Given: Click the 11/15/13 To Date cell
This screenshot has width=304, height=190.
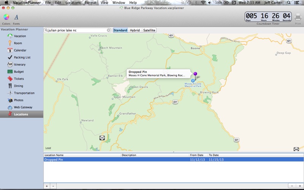Looking at the screenshot, I should coord(216,160).
